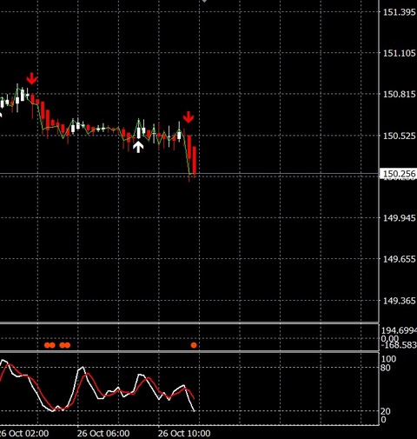The image size is (417, 439).
Task: Click the red sell arrow near 26 Oct 02:00
Action: pos(31,78)
